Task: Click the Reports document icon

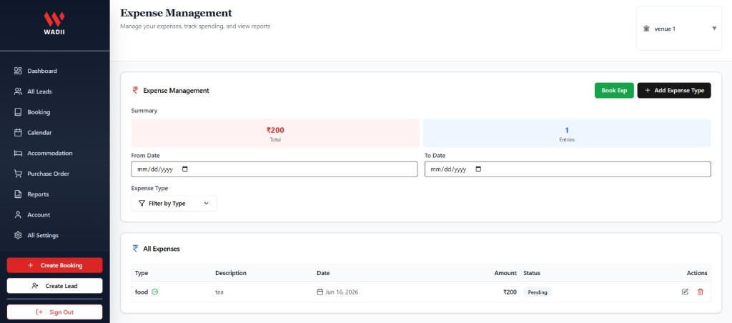Action: [x=18, y=194]
